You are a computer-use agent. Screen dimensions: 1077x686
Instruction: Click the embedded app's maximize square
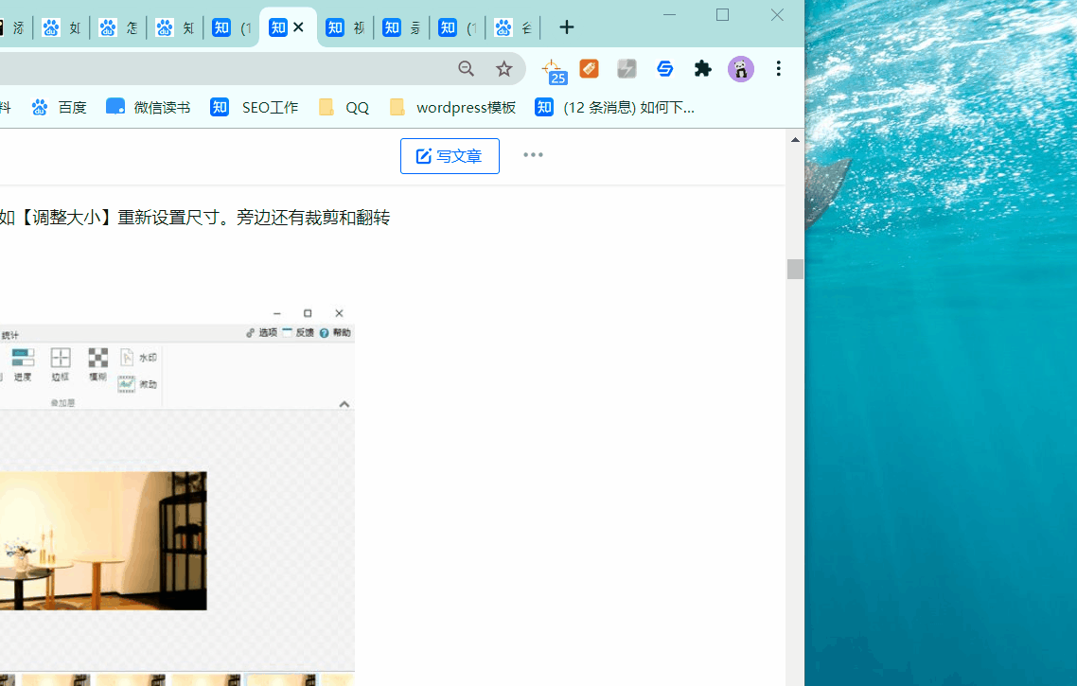pyautogui.click(x=308, y=313)
